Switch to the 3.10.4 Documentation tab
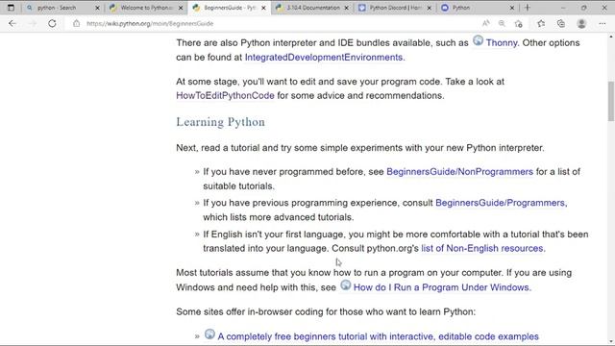The image size is (615, 346). coord(313,8)
